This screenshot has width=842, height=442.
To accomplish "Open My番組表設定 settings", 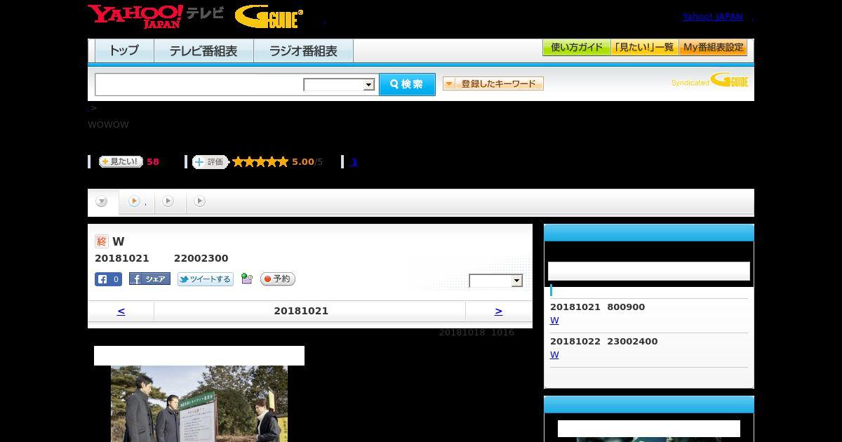I will (x=713, y=48).
